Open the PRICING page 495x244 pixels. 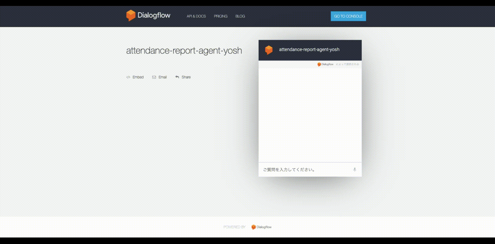[x=221, y=16]
